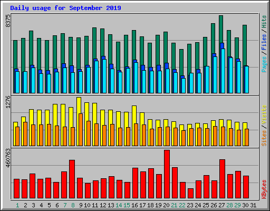Click day 22 on the date axis
Image resolution: width=270 pixels, height=211 pixels.
click(x=182, y=205)
